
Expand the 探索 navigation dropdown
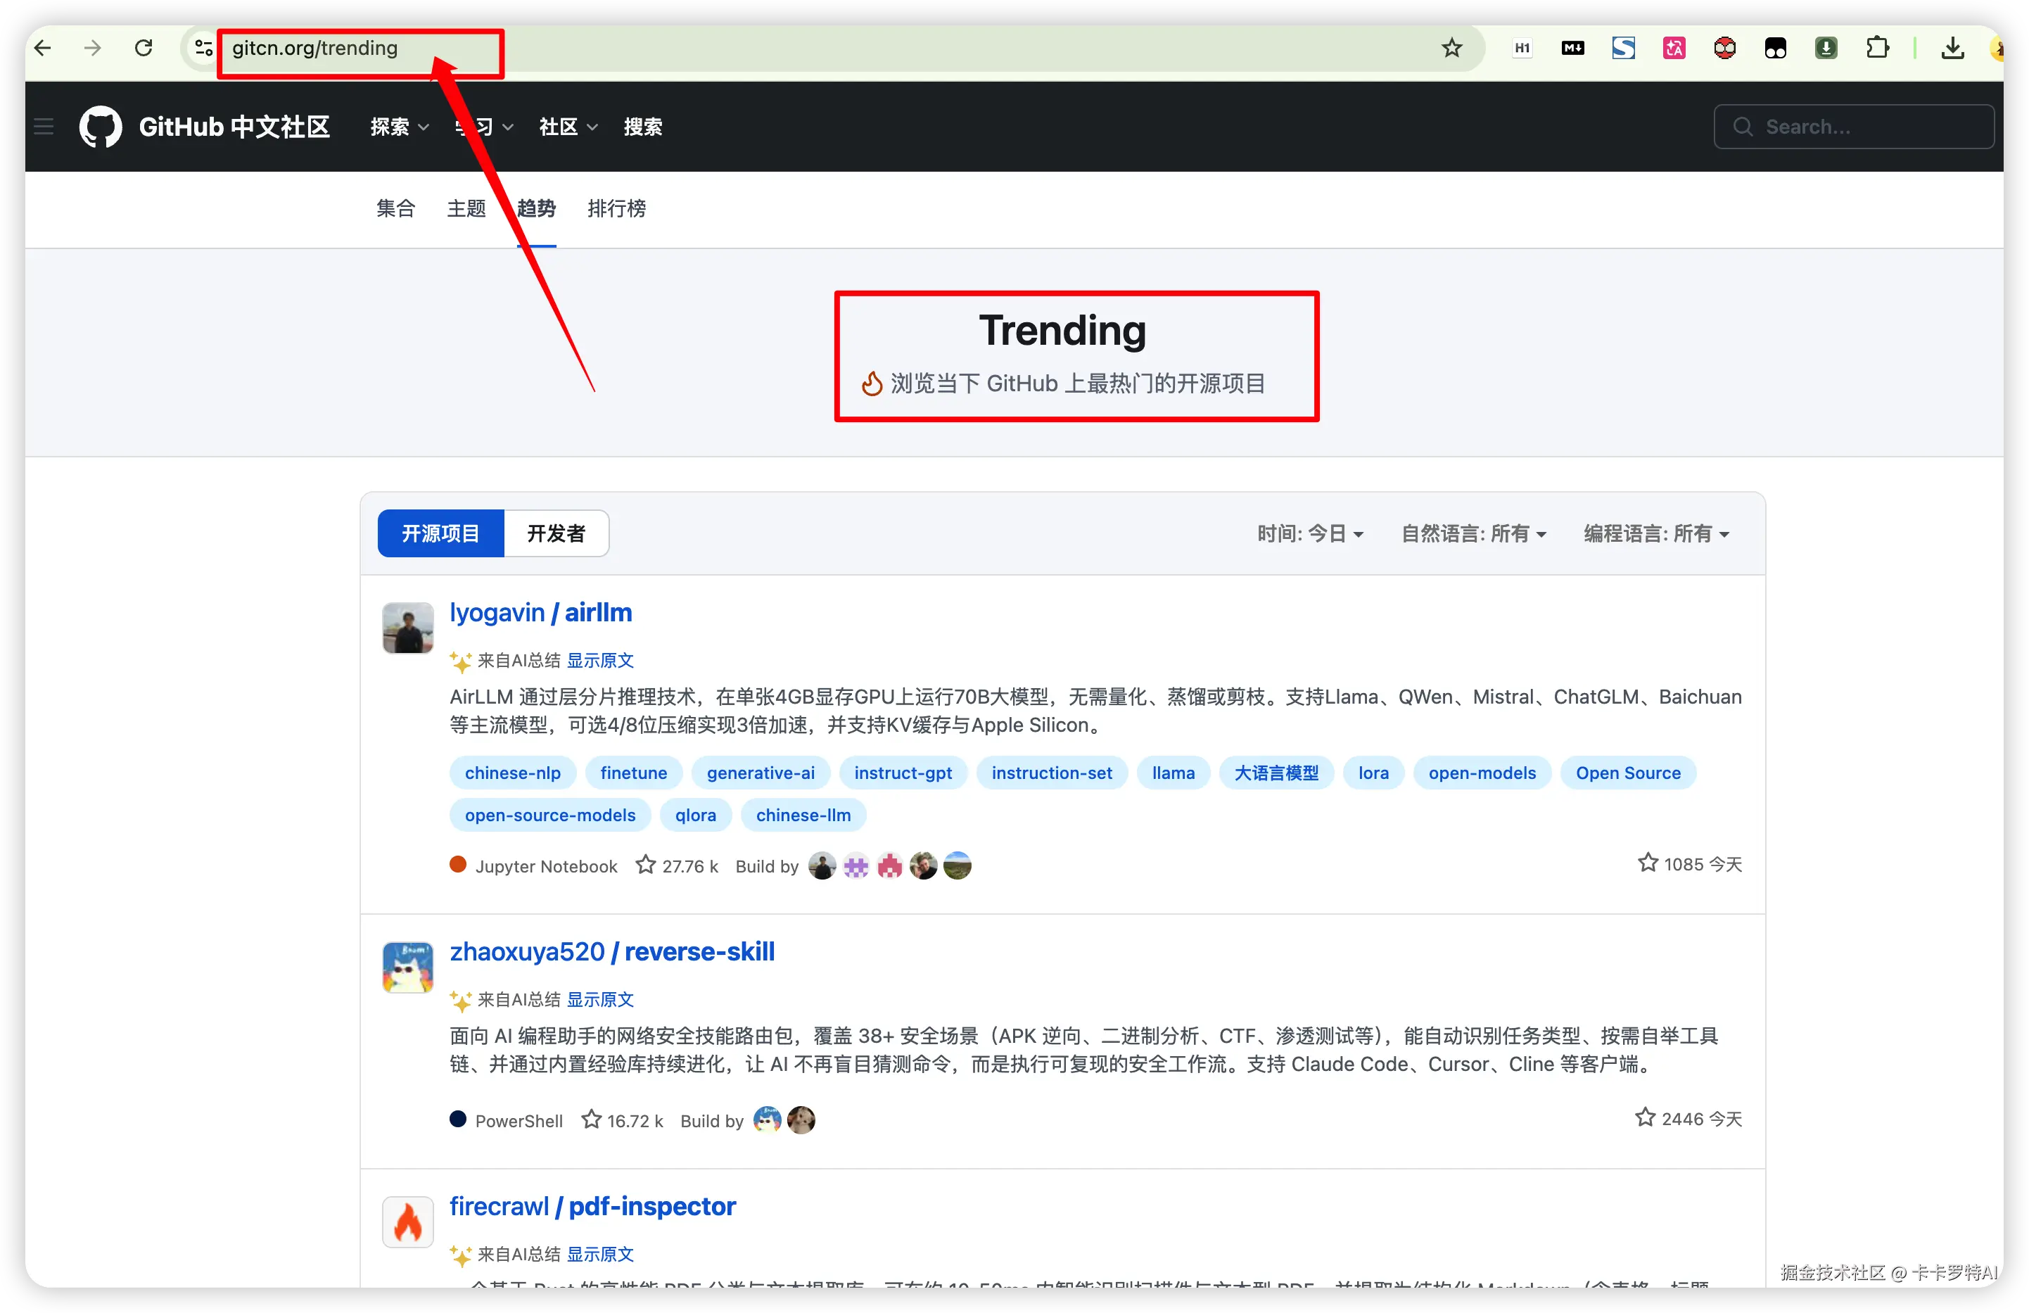(x=399, y=127)
